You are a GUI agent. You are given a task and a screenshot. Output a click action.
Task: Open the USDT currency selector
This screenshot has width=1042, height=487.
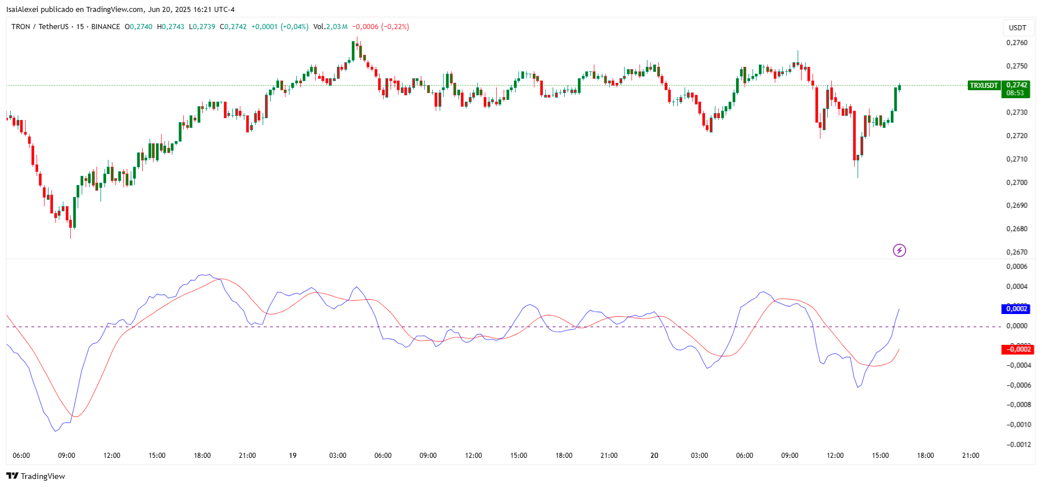pos(1017,27)
